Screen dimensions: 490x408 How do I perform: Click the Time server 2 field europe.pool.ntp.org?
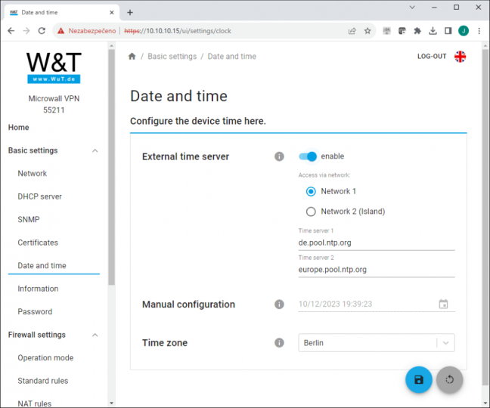point(377,270)
